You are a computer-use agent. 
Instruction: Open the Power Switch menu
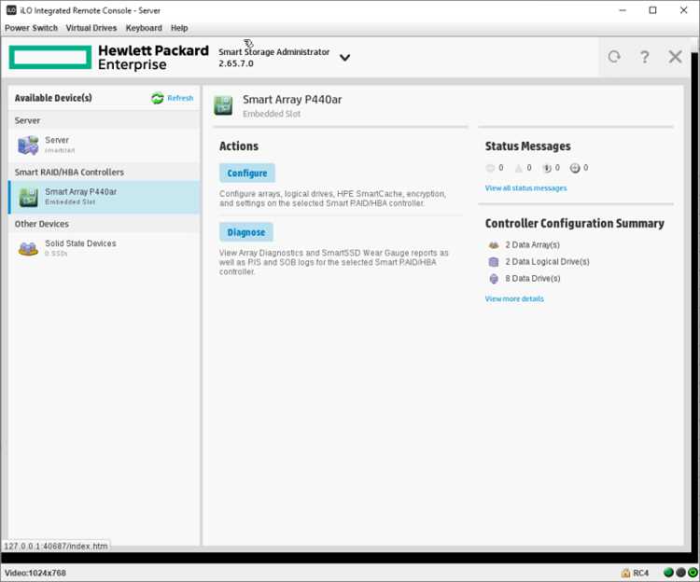point(31,28)
